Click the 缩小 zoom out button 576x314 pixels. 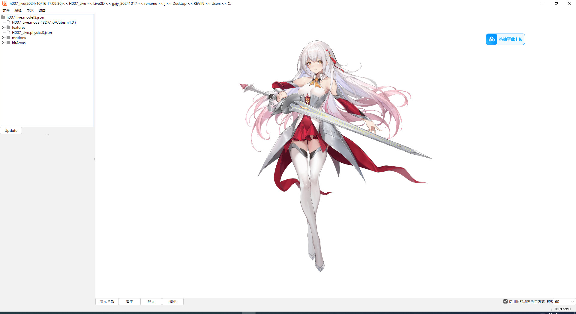pyautogui.click(x=173, y=302)
